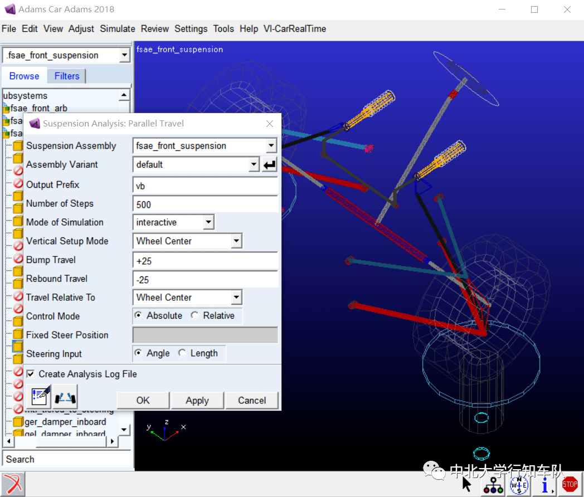Click the suspension setup parameters icon
This screenshot has width=584, height=497.
click(x=66, y=398)
